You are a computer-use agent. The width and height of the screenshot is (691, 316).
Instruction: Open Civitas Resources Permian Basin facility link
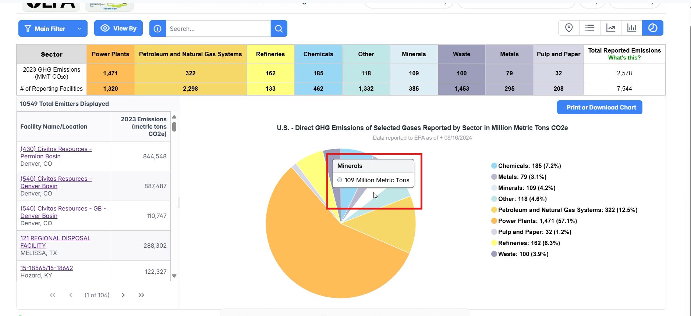coord(56,152)
